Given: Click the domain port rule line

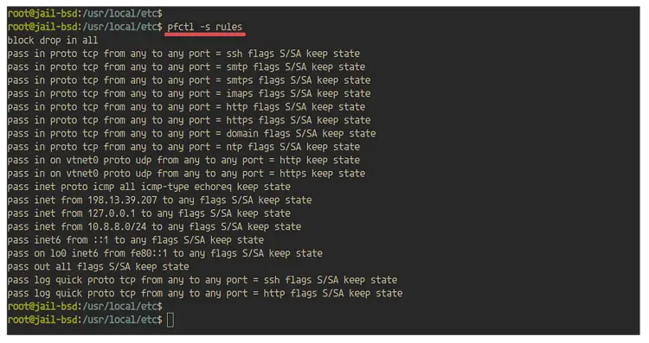Looking at the screenshot, I should tap(191, 133).
